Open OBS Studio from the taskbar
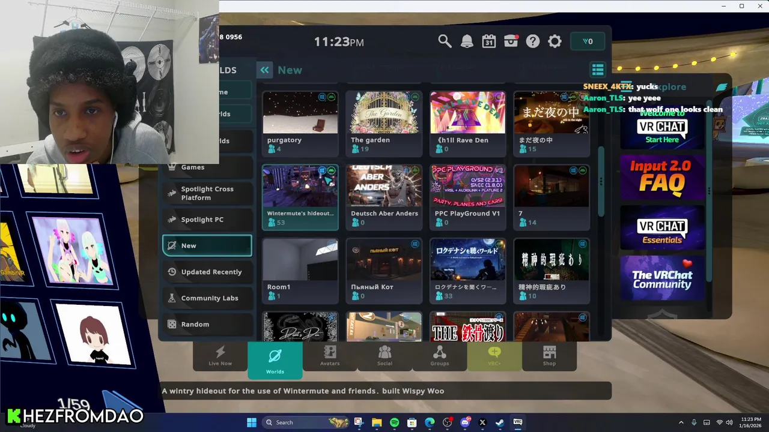 (447, 422)
